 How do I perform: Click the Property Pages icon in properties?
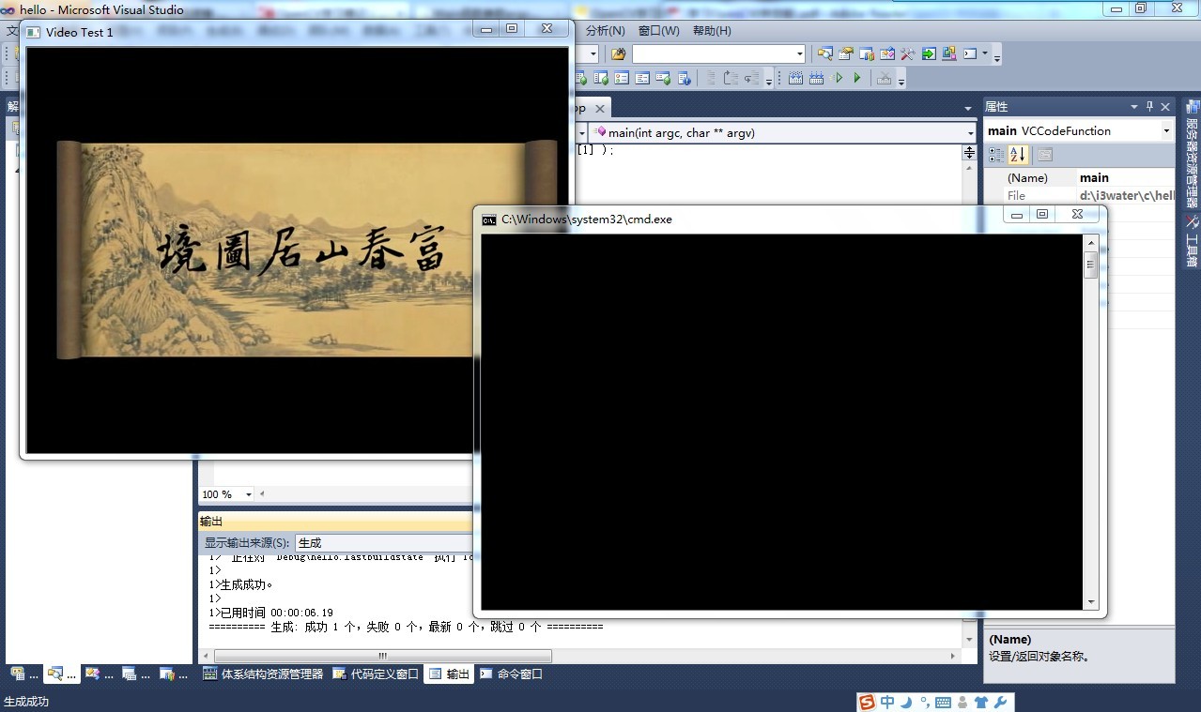pos(1045,155)
